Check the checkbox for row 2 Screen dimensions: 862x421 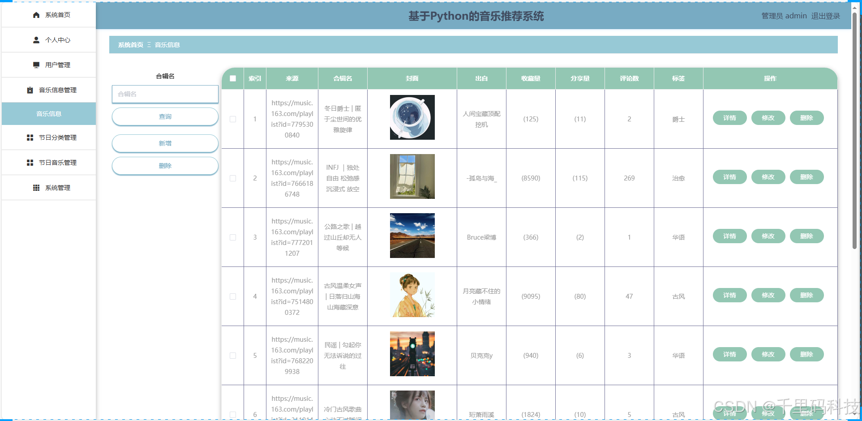point(233,178)
